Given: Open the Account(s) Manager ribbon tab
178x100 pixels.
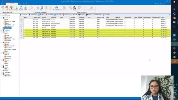Looking at the screenshot, I should click(x=12, y=4).
